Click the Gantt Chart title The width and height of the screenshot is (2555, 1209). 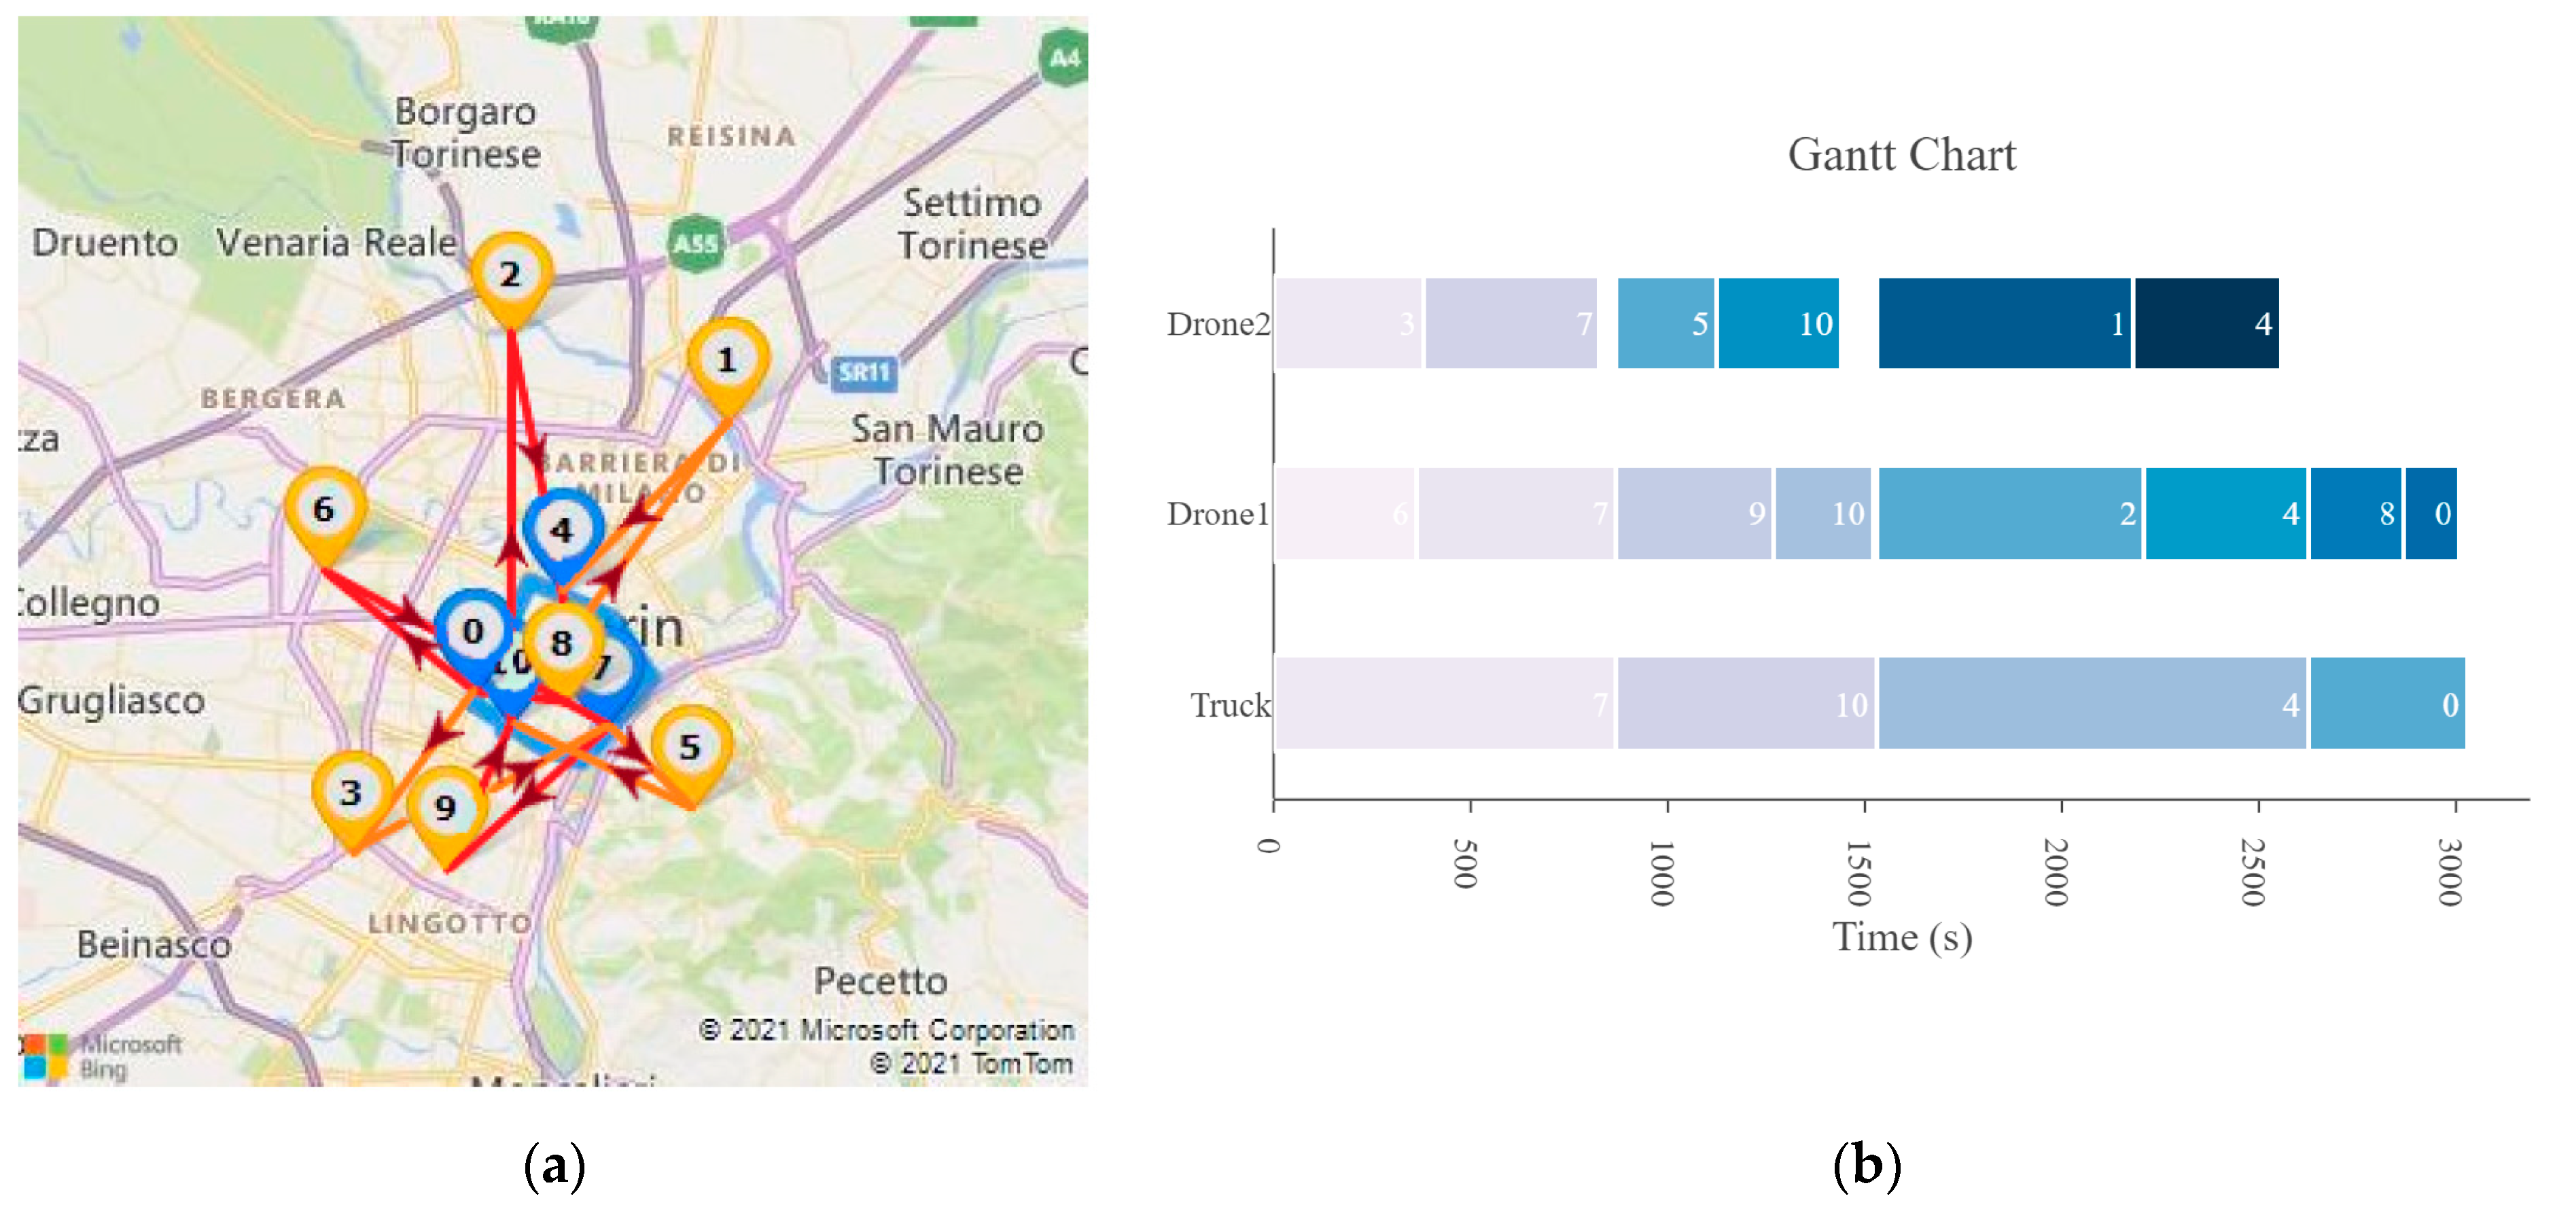[x=1901, y=155]
